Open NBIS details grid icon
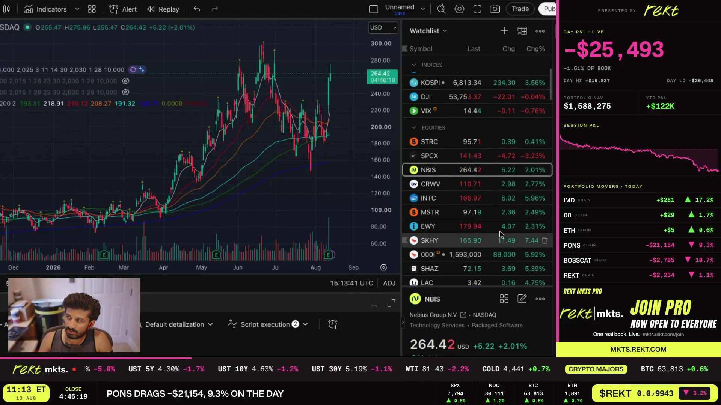Screen dimensions: 721x405 pyautogui.click(x=504, y=299)
